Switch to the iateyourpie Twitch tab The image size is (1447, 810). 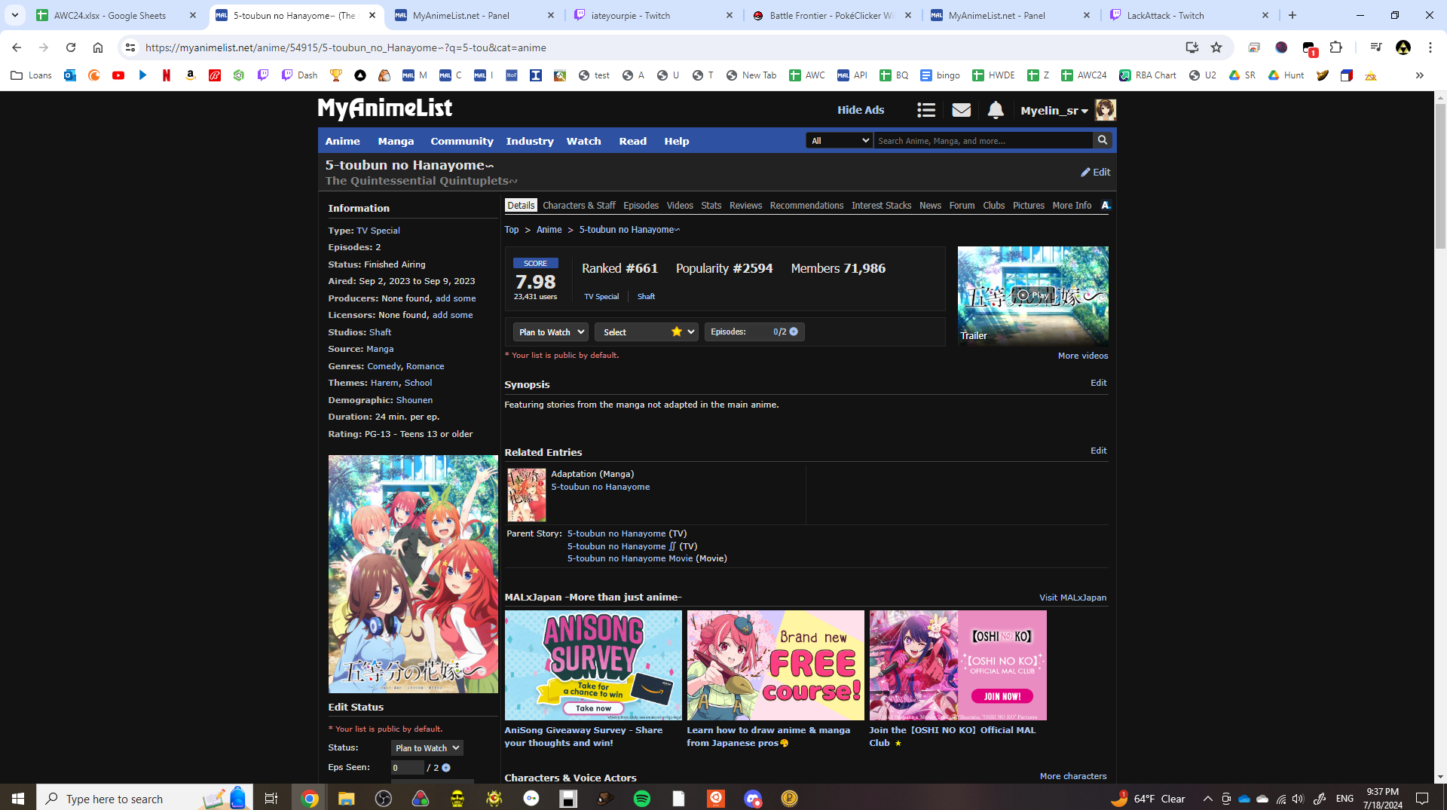tap(653, 15)
